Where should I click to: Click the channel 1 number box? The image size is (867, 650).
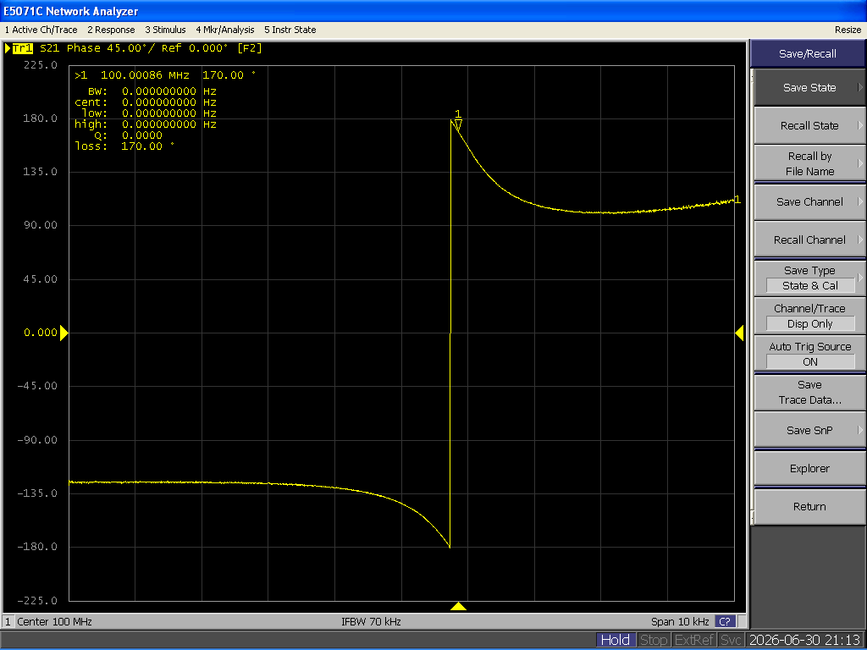(8, 621)
